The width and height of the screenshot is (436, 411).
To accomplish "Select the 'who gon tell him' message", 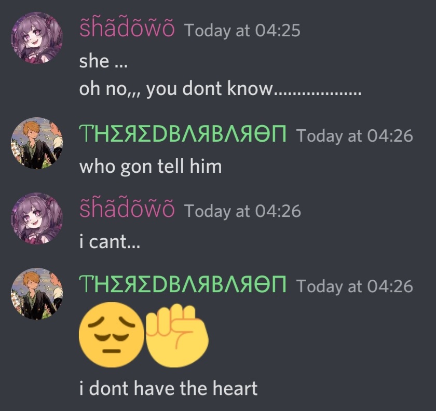I will 151,166.
